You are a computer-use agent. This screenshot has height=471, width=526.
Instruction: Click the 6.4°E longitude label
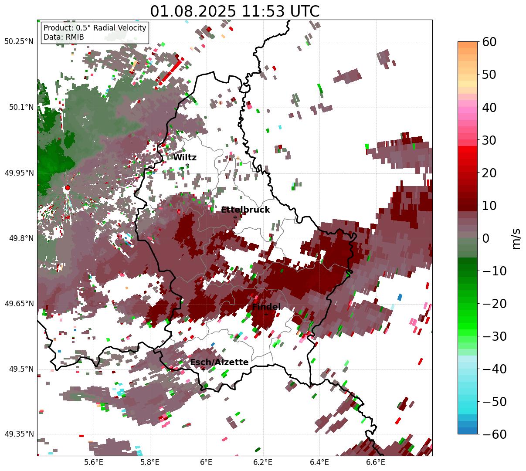click(x=319, y=462)
